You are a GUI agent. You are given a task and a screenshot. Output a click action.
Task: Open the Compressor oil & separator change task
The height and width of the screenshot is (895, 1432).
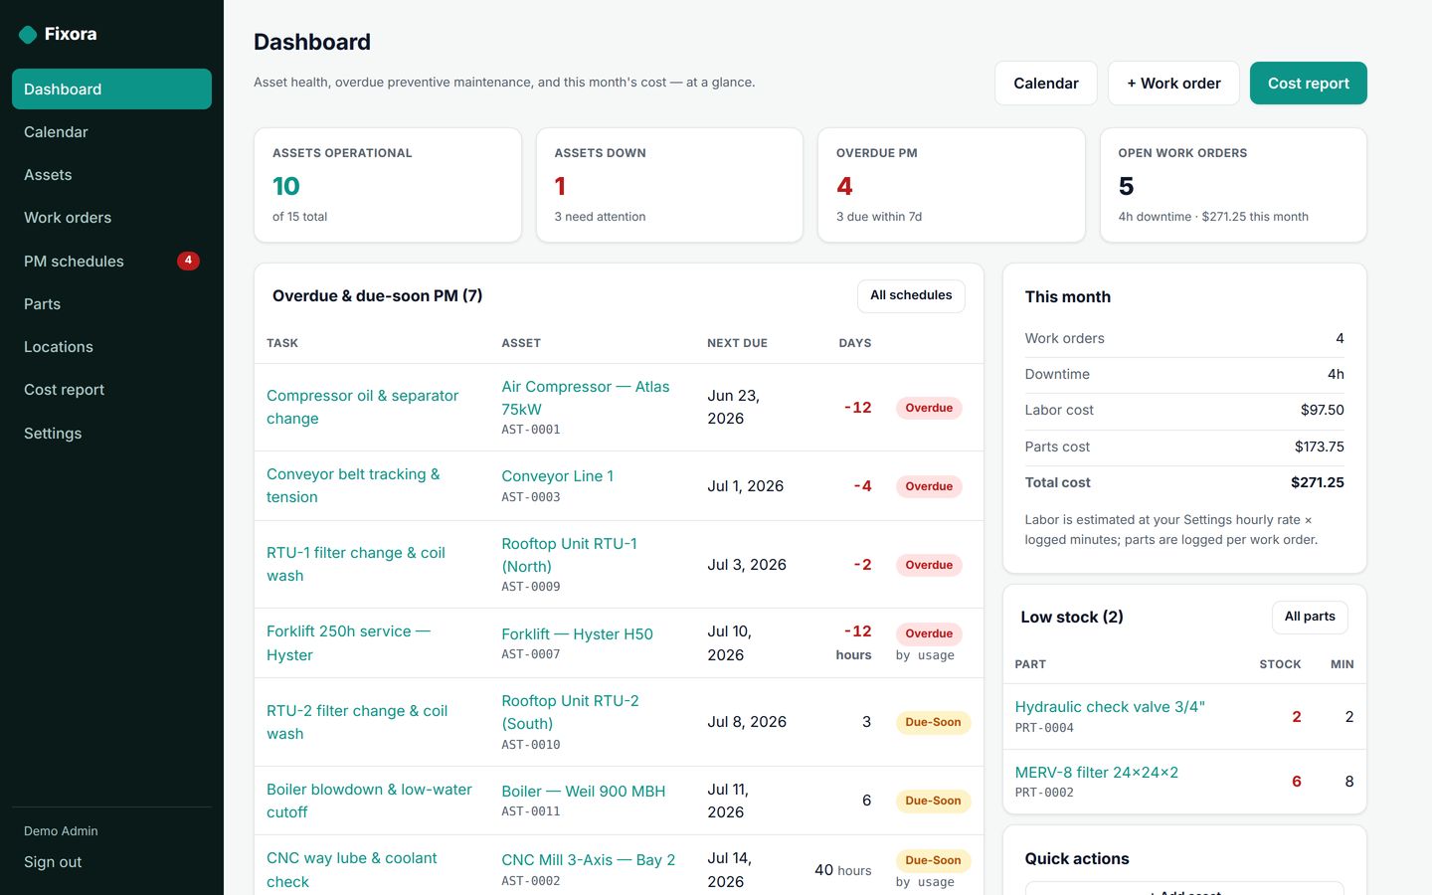click(362, 407)
